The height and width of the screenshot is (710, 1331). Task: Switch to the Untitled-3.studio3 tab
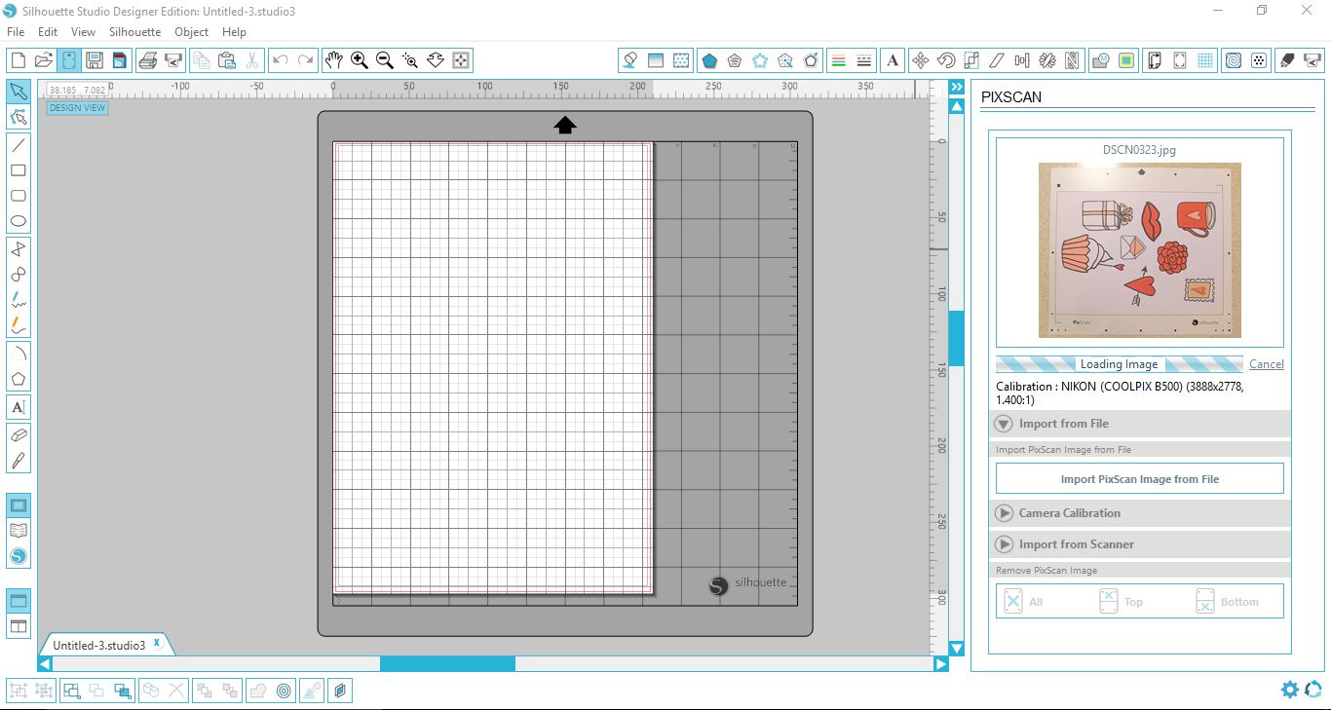tap(100, 644)
